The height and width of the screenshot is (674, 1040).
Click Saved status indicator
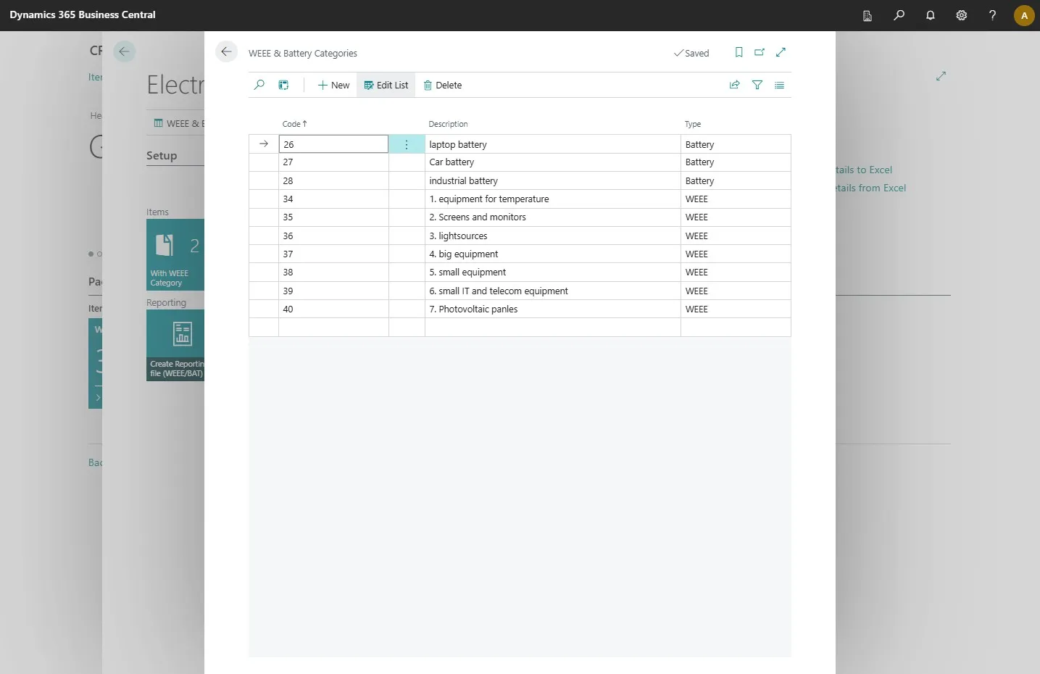(691, 53)
